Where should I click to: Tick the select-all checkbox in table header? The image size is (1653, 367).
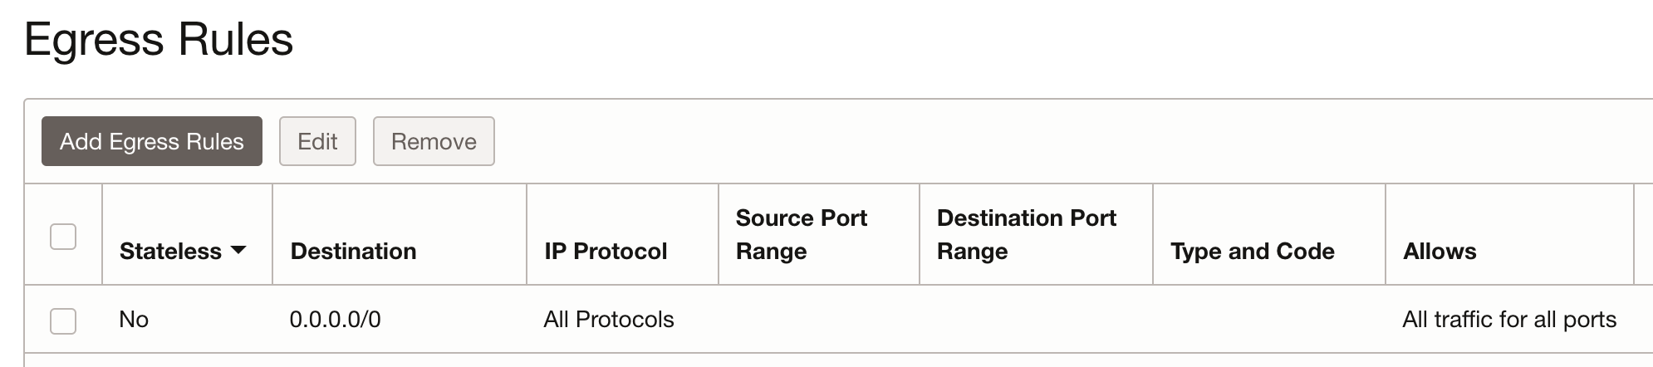63,237
